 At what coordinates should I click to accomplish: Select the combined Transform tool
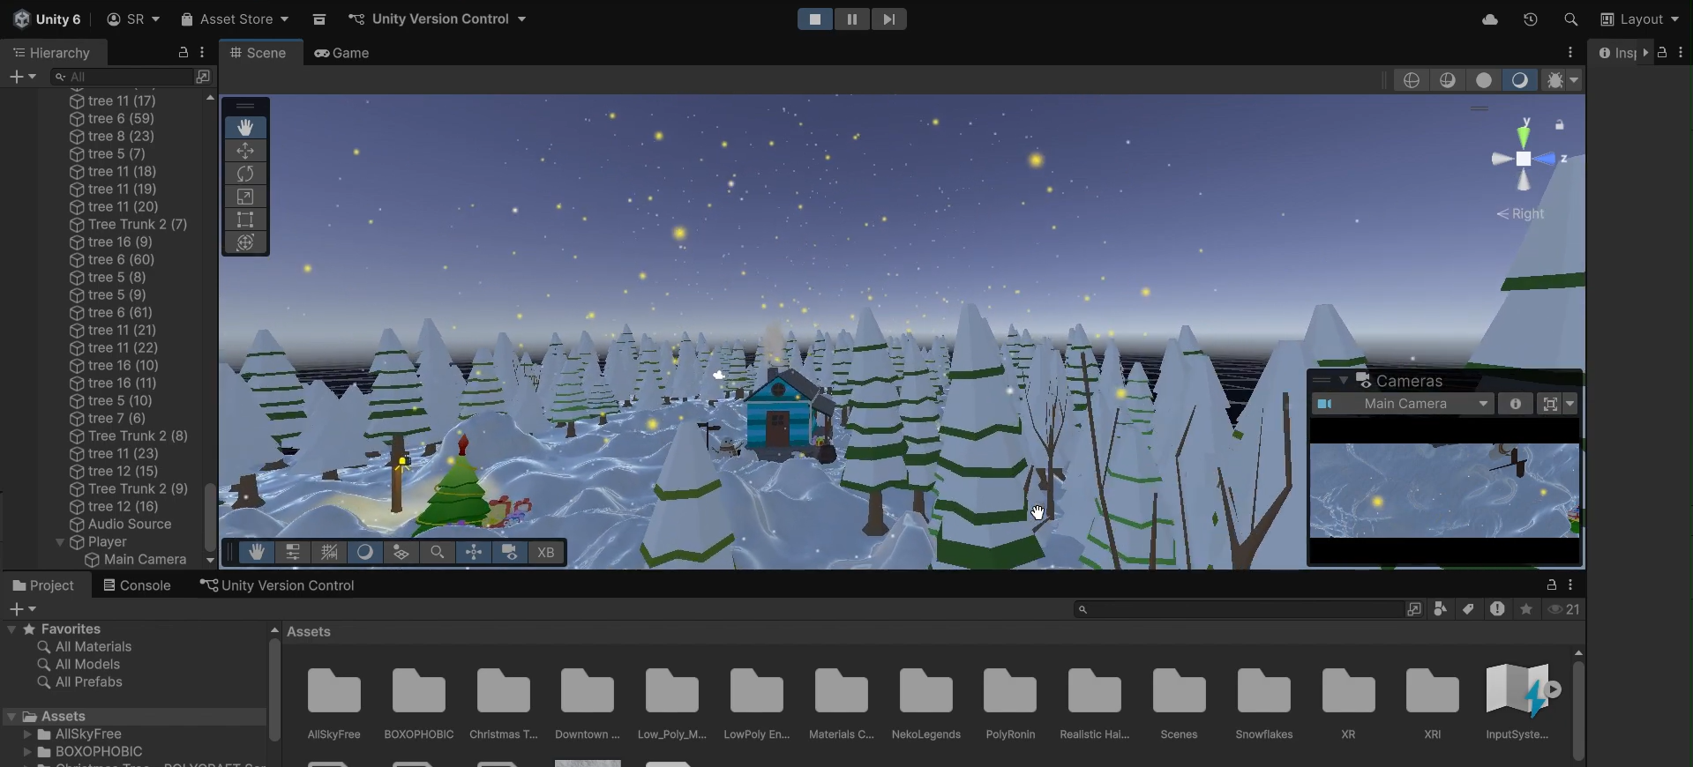pyautogui.click(x=245, y=242)
